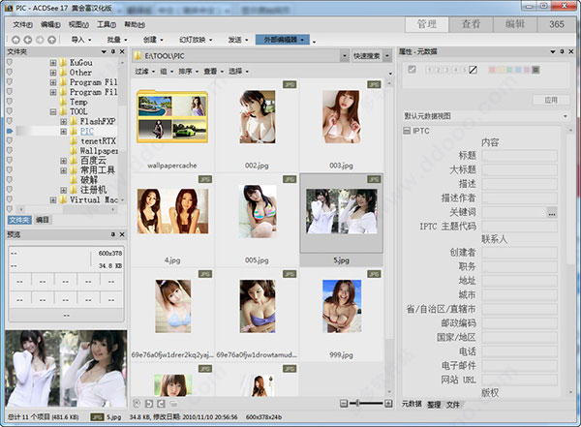Viewport: 581px width, 427px height.
Task: Set rating to 2 in properties
Action: point(438,70)
